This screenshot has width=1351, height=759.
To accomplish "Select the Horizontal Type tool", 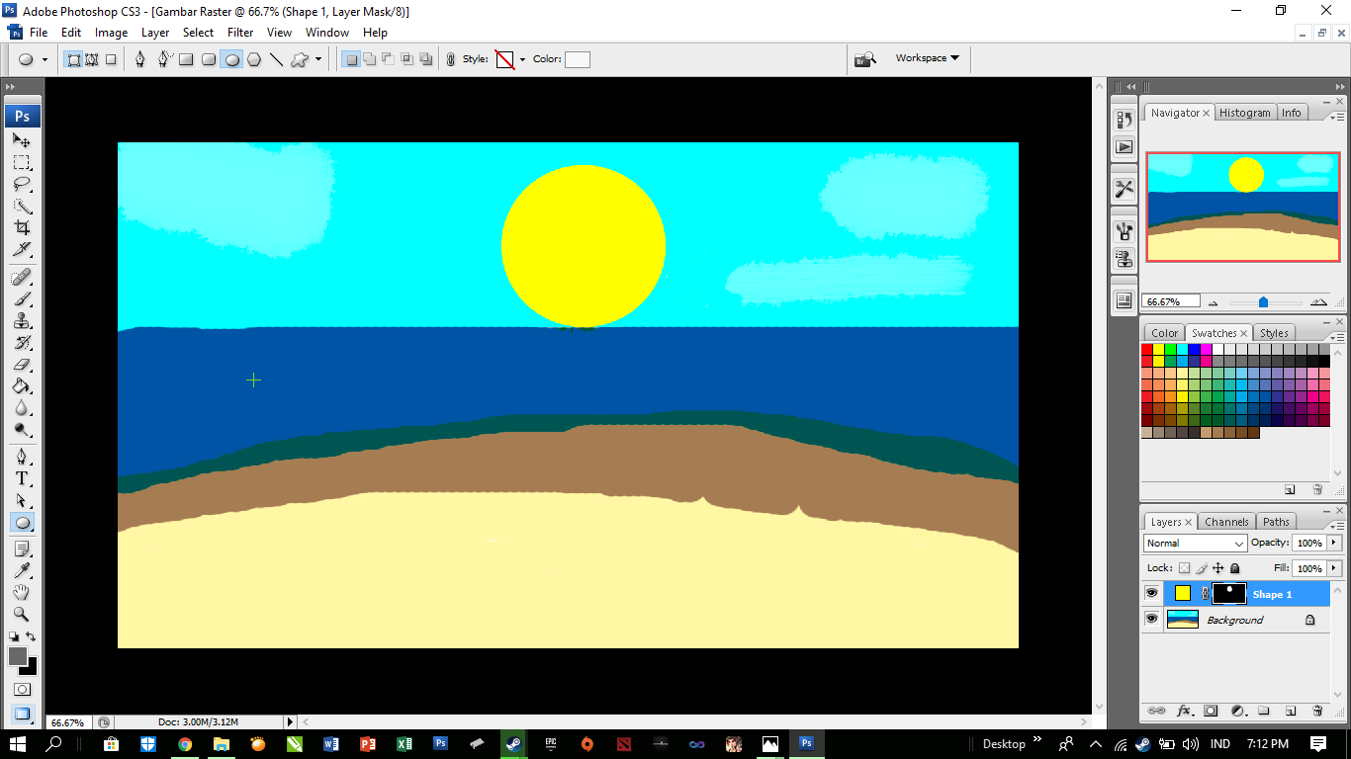I will pyautogui.click(x=22, y=478).
